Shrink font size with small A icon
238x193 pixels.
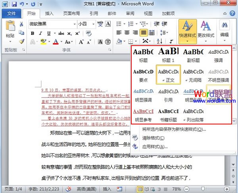(89, 42)
